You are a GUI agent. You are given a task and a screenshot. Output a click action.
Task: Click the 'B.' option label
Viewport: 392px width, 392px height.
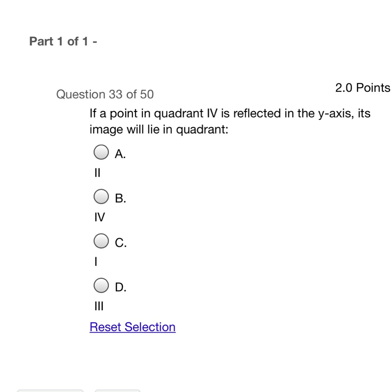[120, 198]
